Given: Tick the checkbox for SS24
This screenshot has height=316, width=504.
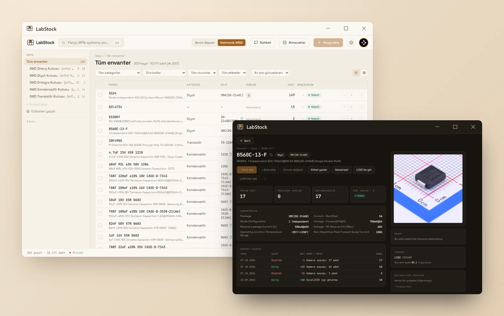Looking at the screenshot, I should pyautogui.click(x=100, y=95).
